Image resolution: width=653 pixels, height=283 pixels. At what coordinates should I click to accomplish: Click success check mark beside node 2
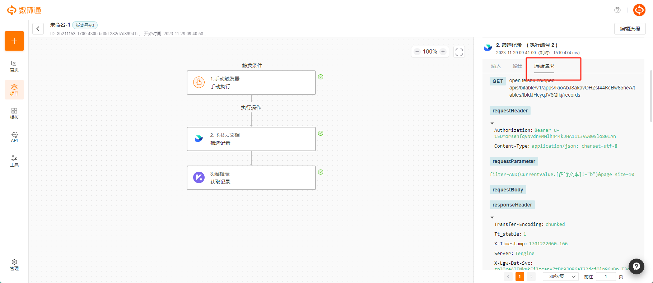pos(321,133)
